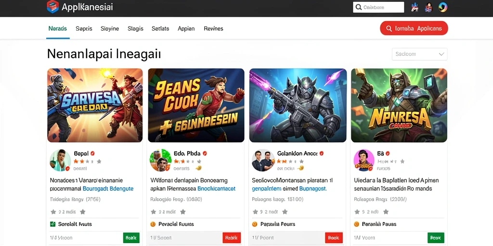The image size is (493, 246).
Task: Open the Sarvesa Chedan game banner
Action: [95, 105]
